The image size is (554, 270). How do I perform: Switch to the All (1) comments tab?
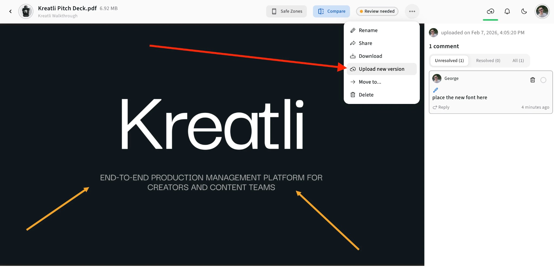(x=518, y=60)
